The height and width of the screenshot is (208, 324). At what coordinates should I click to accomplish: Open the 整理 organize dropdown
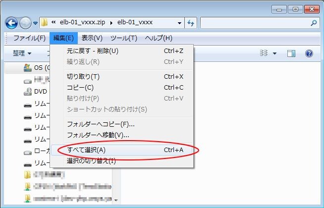pos(22,53)
